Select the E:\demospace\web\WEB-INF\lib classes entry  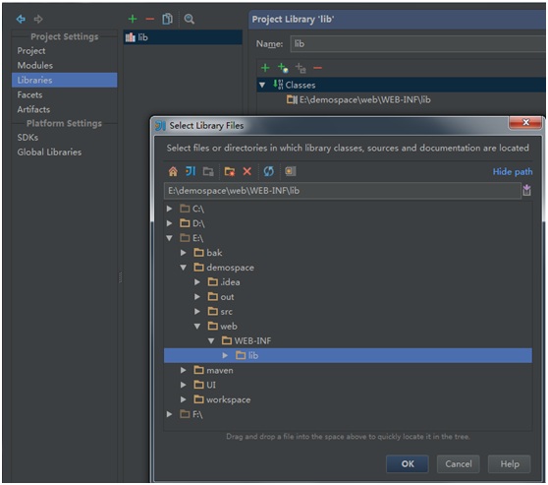point(365,99)
